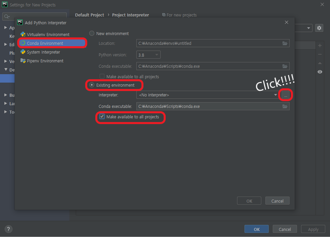Click Cancel in Settings window
This screenshot has width=330, height=237.
click(285, 229)
